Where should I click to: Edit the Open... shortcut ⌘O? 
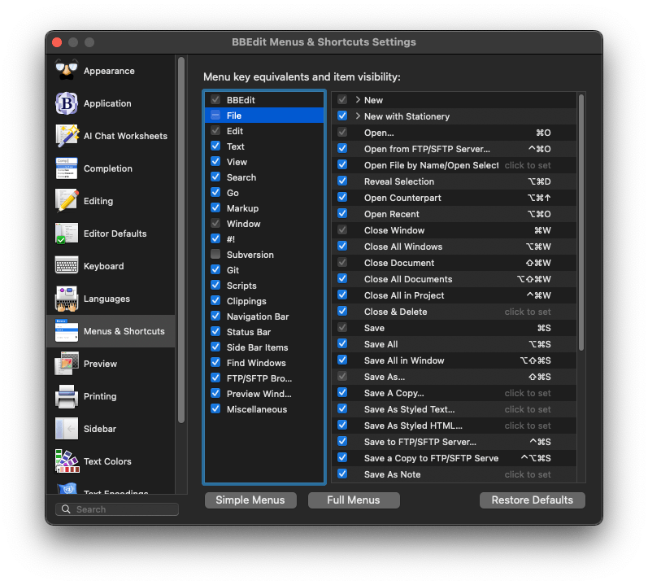543,133
